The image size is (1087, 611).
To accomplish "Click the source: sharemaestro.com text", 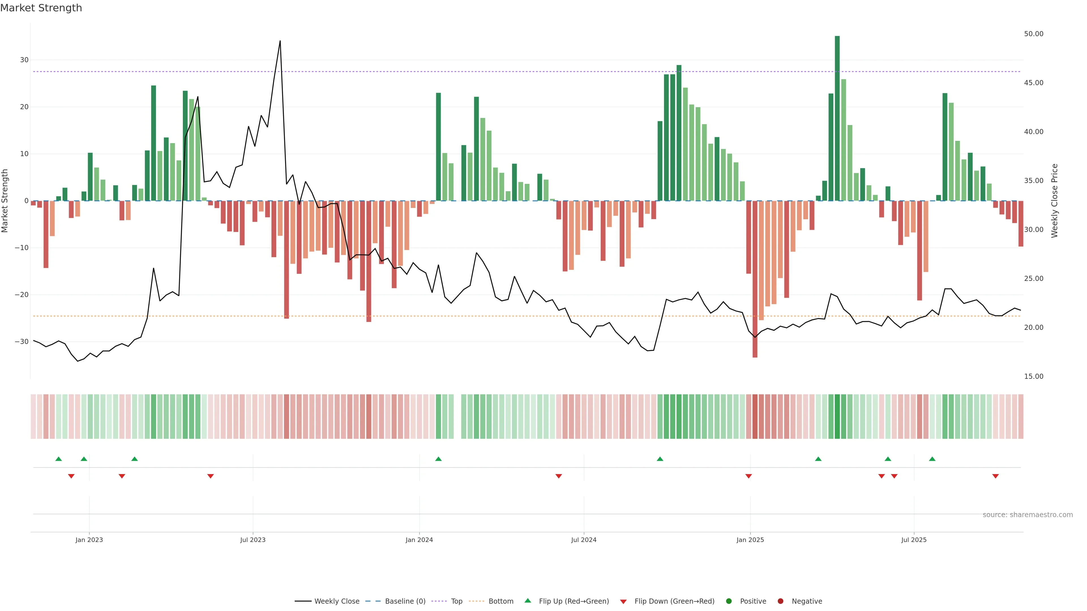I will pyautogui.click(x=1028, y=515).
